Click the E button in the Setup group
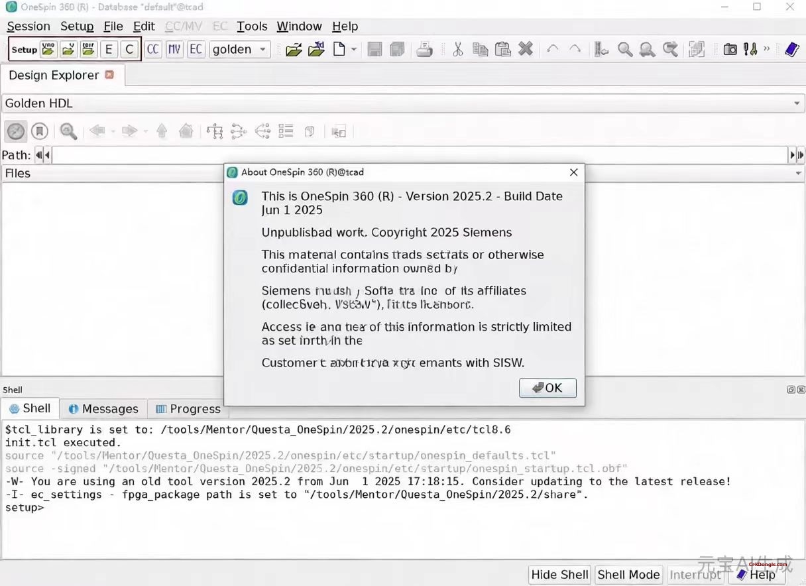 (109, 49)
